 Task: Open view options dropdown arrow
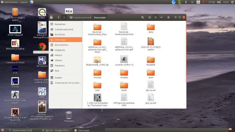[x=162, y=18]
